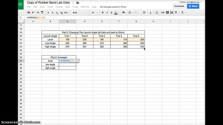Click the All changes saved in Drive link

(x=113, y=7)
